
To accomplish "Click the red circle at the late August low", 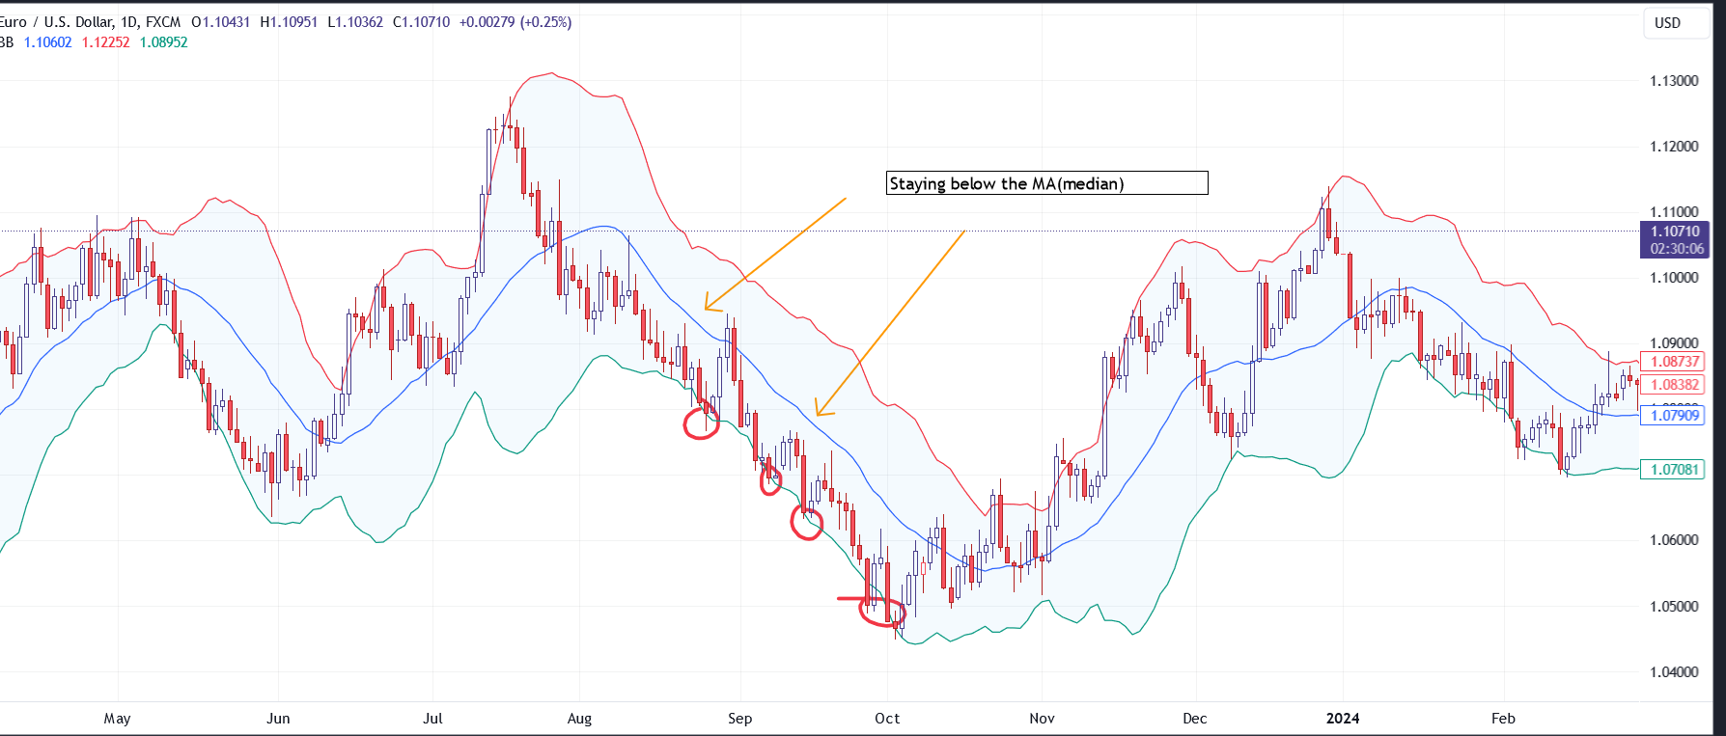I will coord(701,423).
